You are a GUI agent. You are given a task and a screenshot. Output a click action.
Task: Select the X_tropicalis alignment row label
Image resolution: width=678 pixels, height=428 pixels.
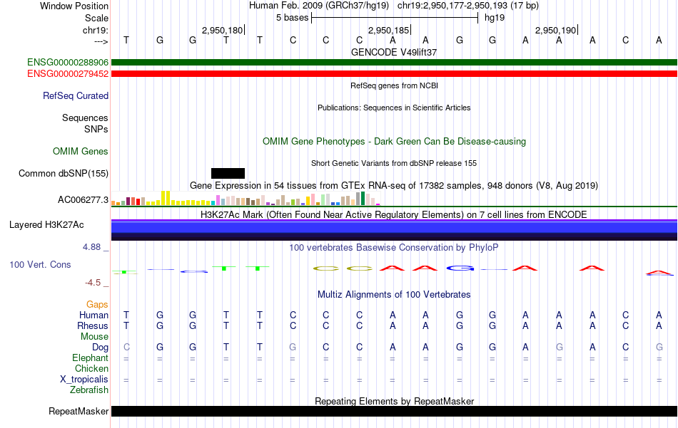pyautogui.click(x=84, y=380)
